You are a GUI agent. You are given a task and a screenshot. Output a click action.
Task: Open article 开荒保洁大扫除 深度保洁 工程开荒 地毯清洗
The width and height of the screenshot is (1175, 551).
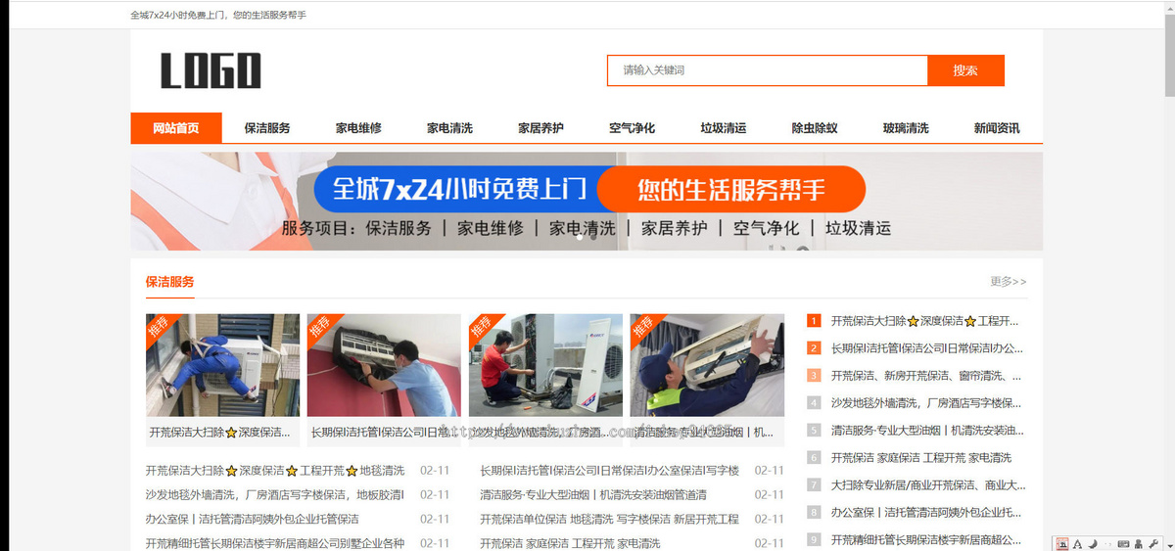pos(275,471)
